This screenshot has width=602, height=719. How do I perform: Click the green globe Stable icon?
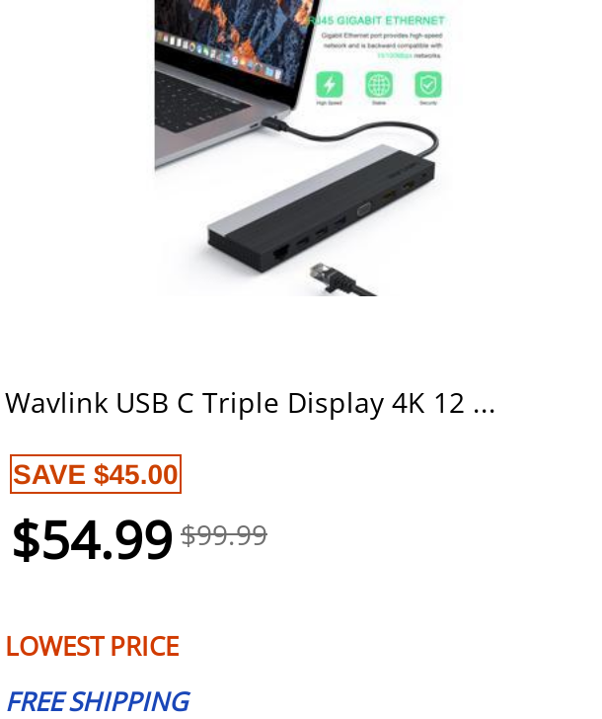point(378,84)
